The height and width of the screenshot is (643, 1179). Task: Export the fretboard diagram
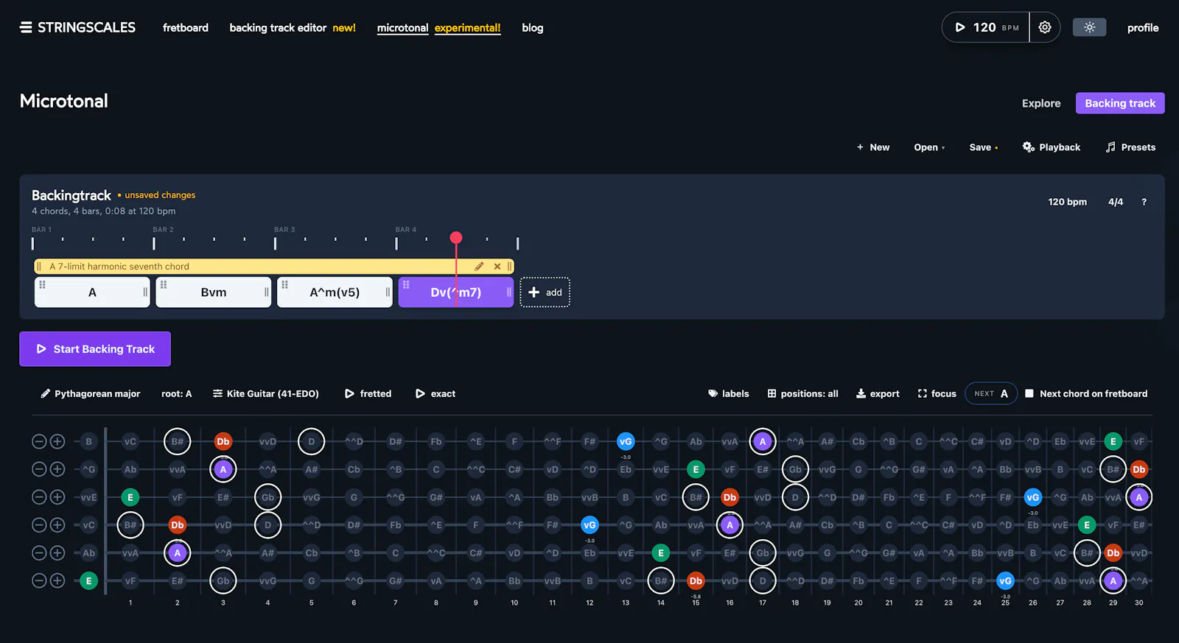click(x=878, y=394)
